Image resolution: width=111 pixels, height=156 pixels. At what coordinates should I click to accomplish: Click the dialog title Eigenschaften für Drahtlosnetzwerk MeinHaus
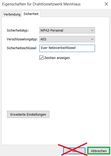pyautogui.click(x=41, y=4)
